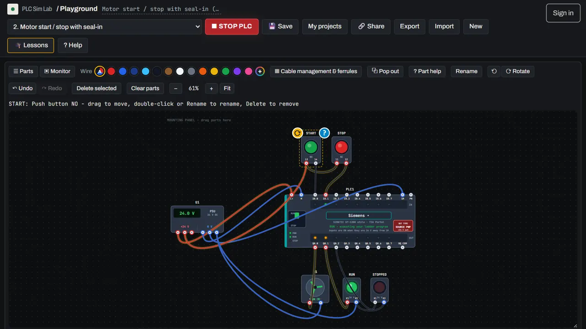The image size is (586, 329).
Task: Click the Sign in button
Action: [x=563, y=13]
